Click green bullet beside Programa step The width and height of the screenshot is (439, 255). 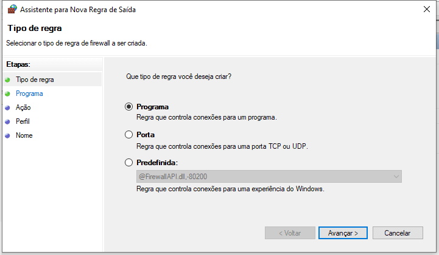pos(7,94)
